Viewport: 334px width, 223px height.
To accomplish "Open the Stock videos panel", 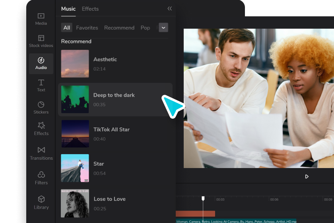I will (41, 41).
